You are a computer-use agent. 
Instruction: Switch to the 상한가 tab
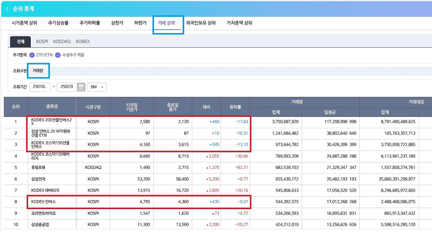tap(117, 23)
